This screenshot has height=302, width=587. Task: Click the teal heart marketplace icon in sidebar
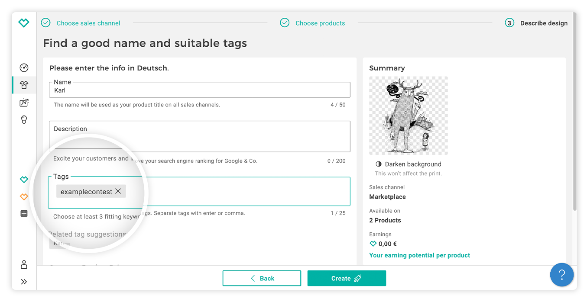pos(24,179)
